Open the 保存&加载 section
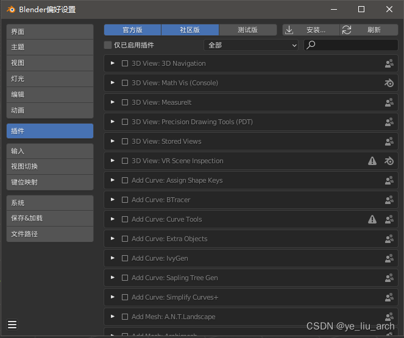The width and height of the screenshot is (404, 338). pyautogui.click(x=50, y=218)
